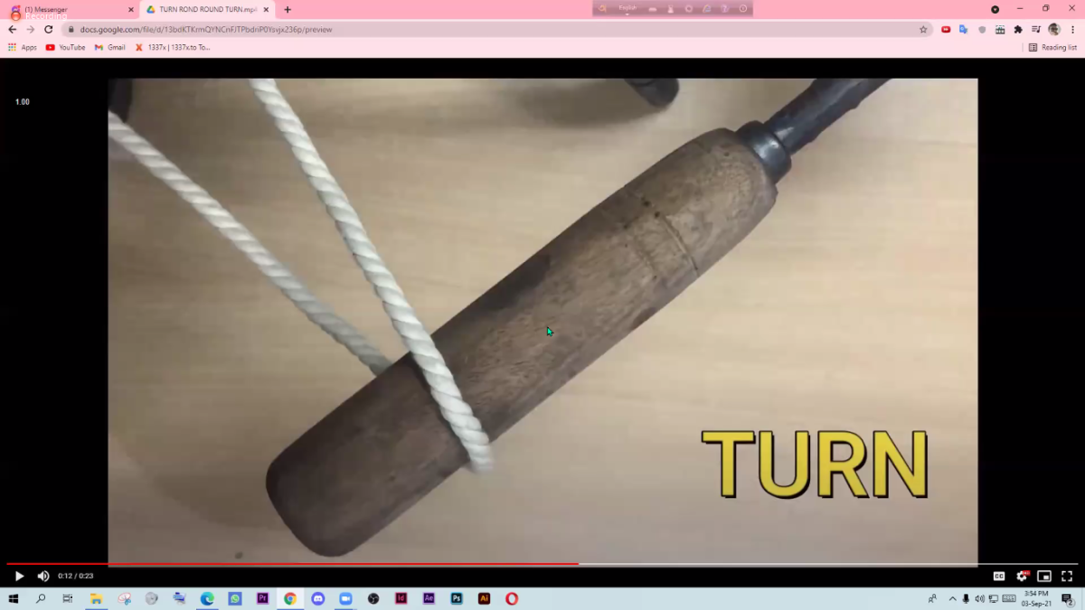Open WhatsApp from taskbar

pos(235,598)
